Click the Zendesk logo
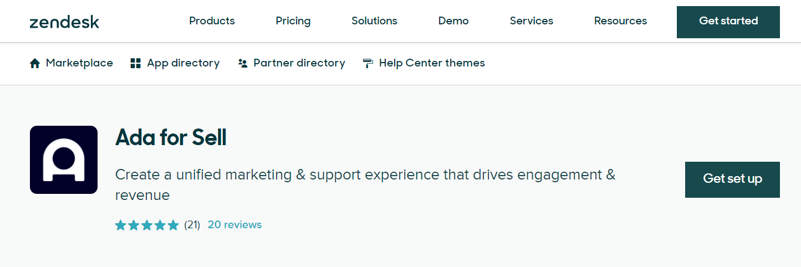801x267 pixels. 64,22
